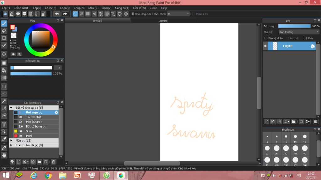This screenshot has width=321, height=180.
Task: Select the Magic Wand tool
Action: tap(4, 101)
